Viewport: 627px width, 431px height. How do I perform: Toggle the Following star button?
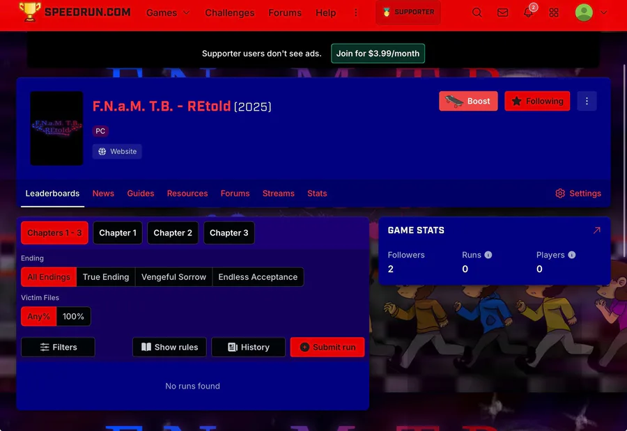[x=537, y=101]
